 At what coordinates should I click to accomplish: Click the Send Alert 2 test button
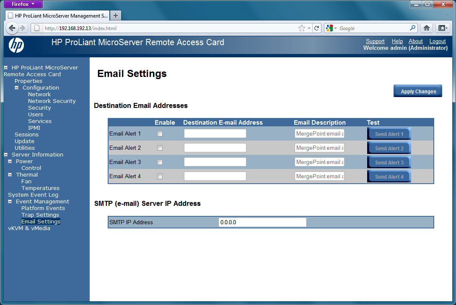point(389,148)
